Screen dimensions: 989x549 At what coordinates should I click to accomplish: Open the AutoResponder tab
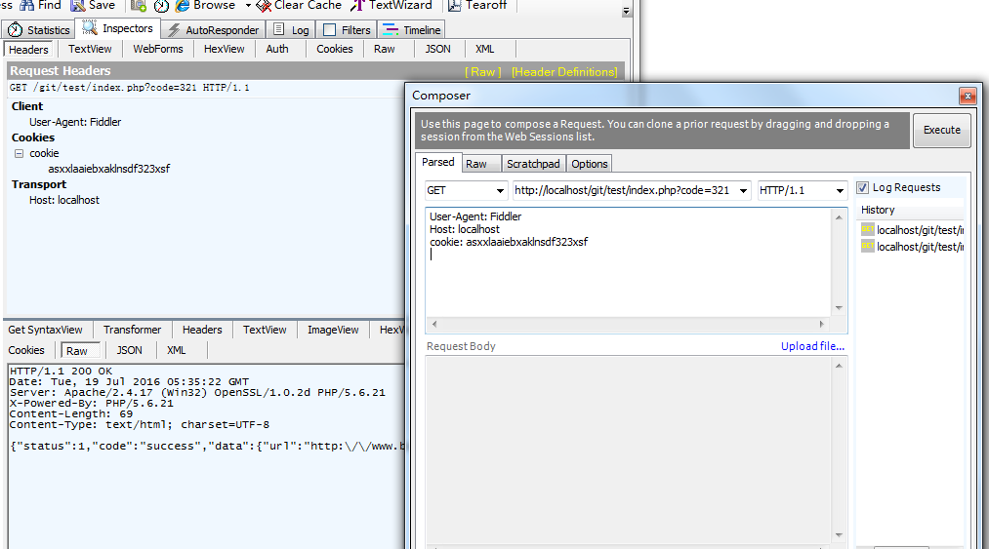click(x=213, y=29)
